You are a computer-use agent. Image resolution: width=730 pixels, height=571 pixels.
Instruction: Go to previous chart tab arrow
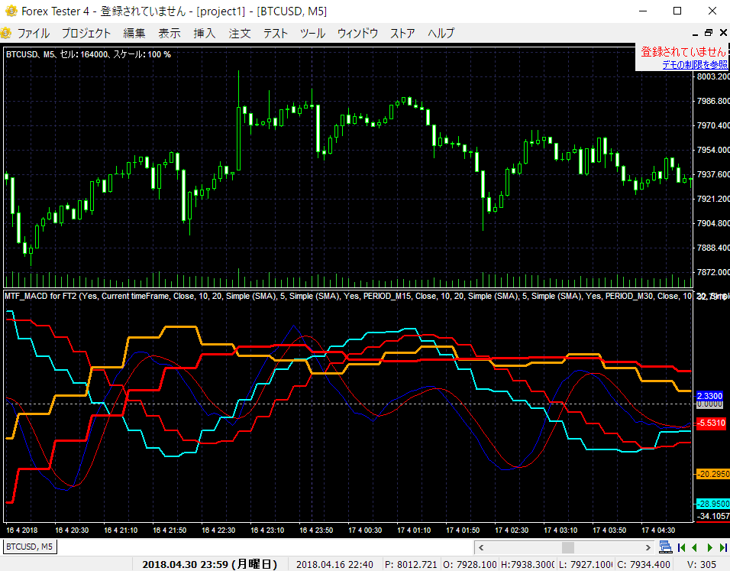695,547
